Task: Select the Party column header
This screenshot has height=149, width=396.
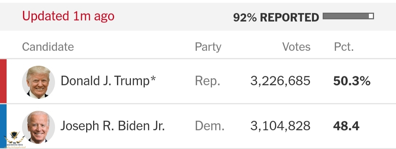Action: coord(208,47)
